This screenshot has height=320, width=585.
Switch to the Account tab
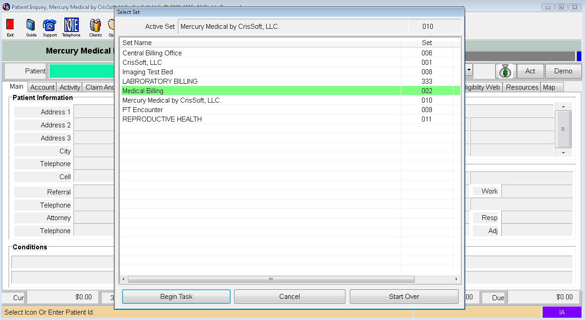(42, 87)
